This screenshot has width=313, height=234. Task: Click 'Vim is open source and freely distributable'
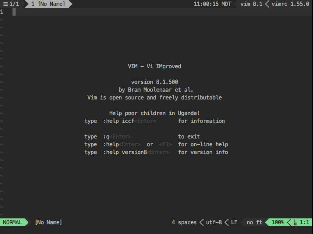pos(155,97)
